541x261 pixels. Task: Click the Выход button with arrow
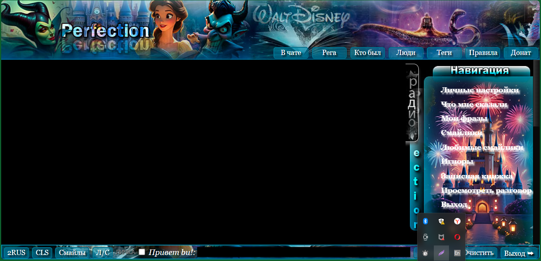point(519,253)
